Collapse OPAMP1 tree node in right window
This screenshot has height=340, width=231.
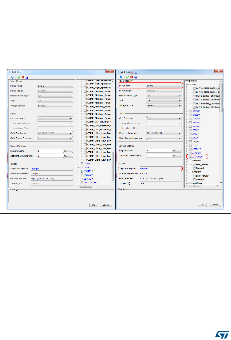tap(187, 161)
